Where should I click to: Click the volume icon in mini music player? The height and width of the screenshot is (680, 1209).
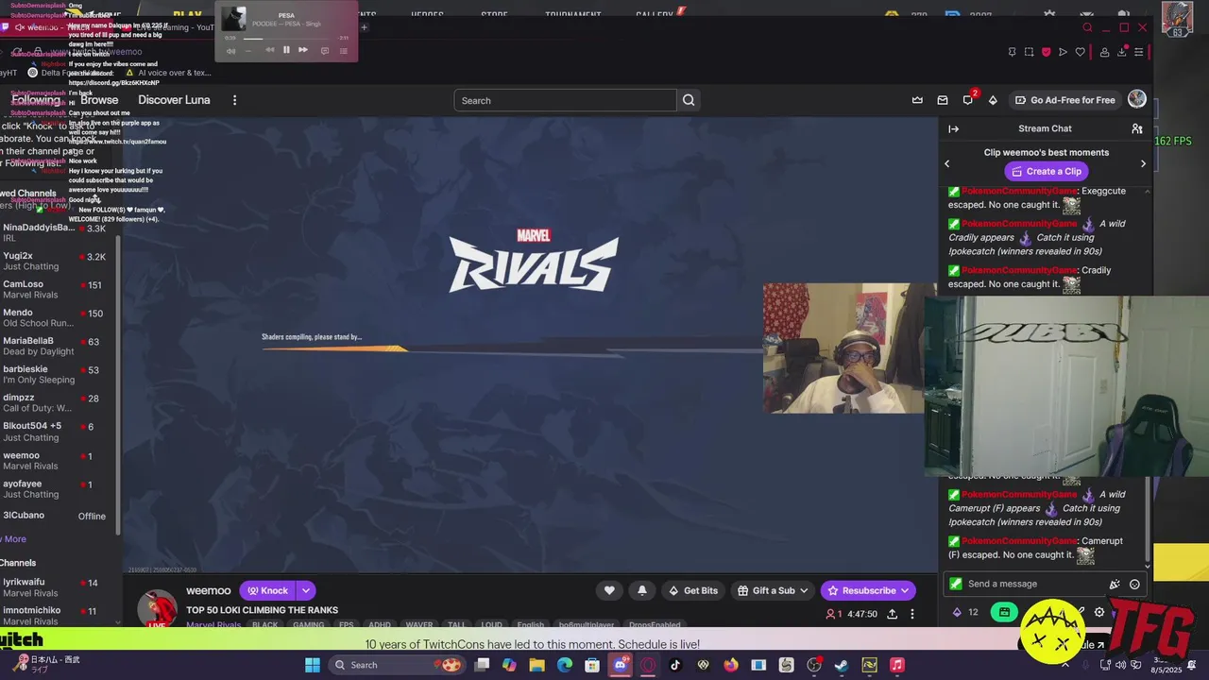tap(230, 50)
